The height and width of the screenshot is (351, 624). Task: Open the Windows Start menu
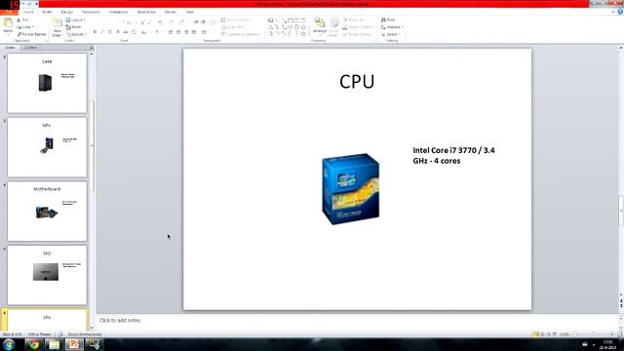click(9, 344)
